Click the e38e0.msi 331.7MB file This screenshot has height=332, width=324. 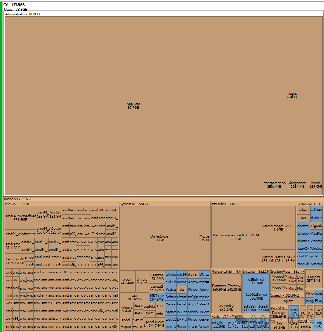click(256, 281)
